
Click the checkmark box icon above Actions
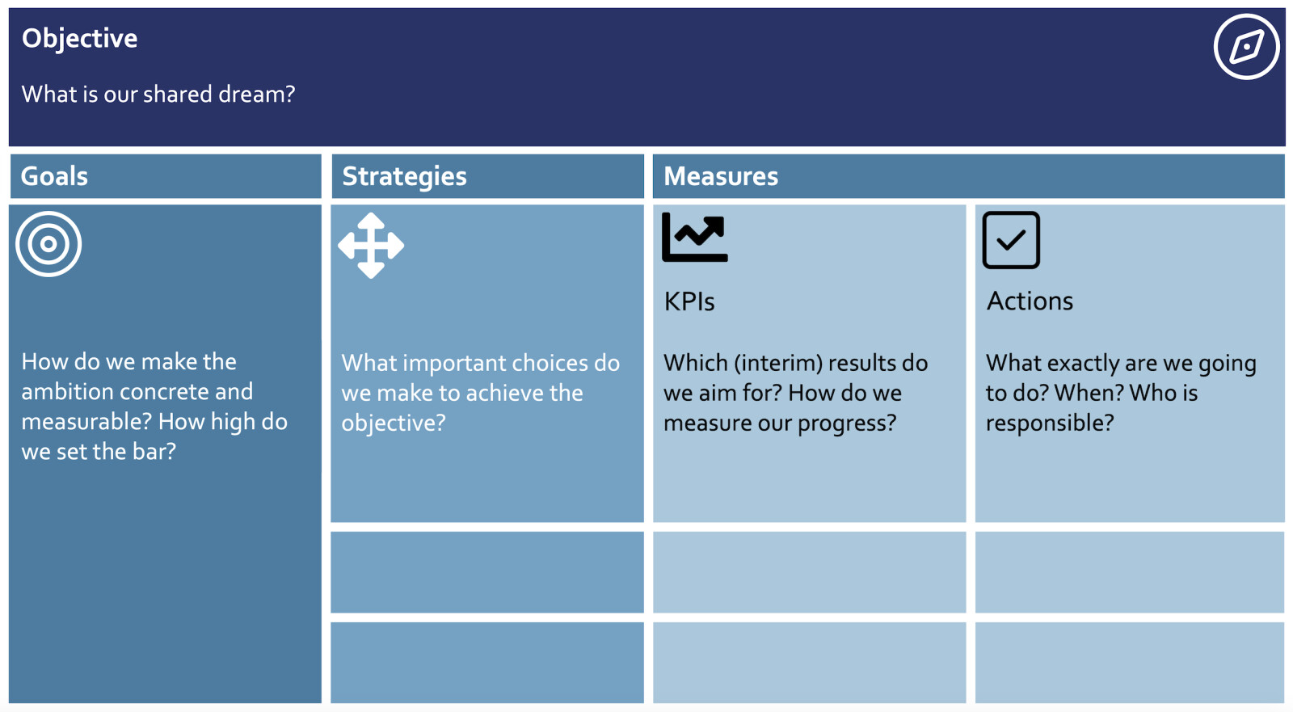tap(1011, 240)
